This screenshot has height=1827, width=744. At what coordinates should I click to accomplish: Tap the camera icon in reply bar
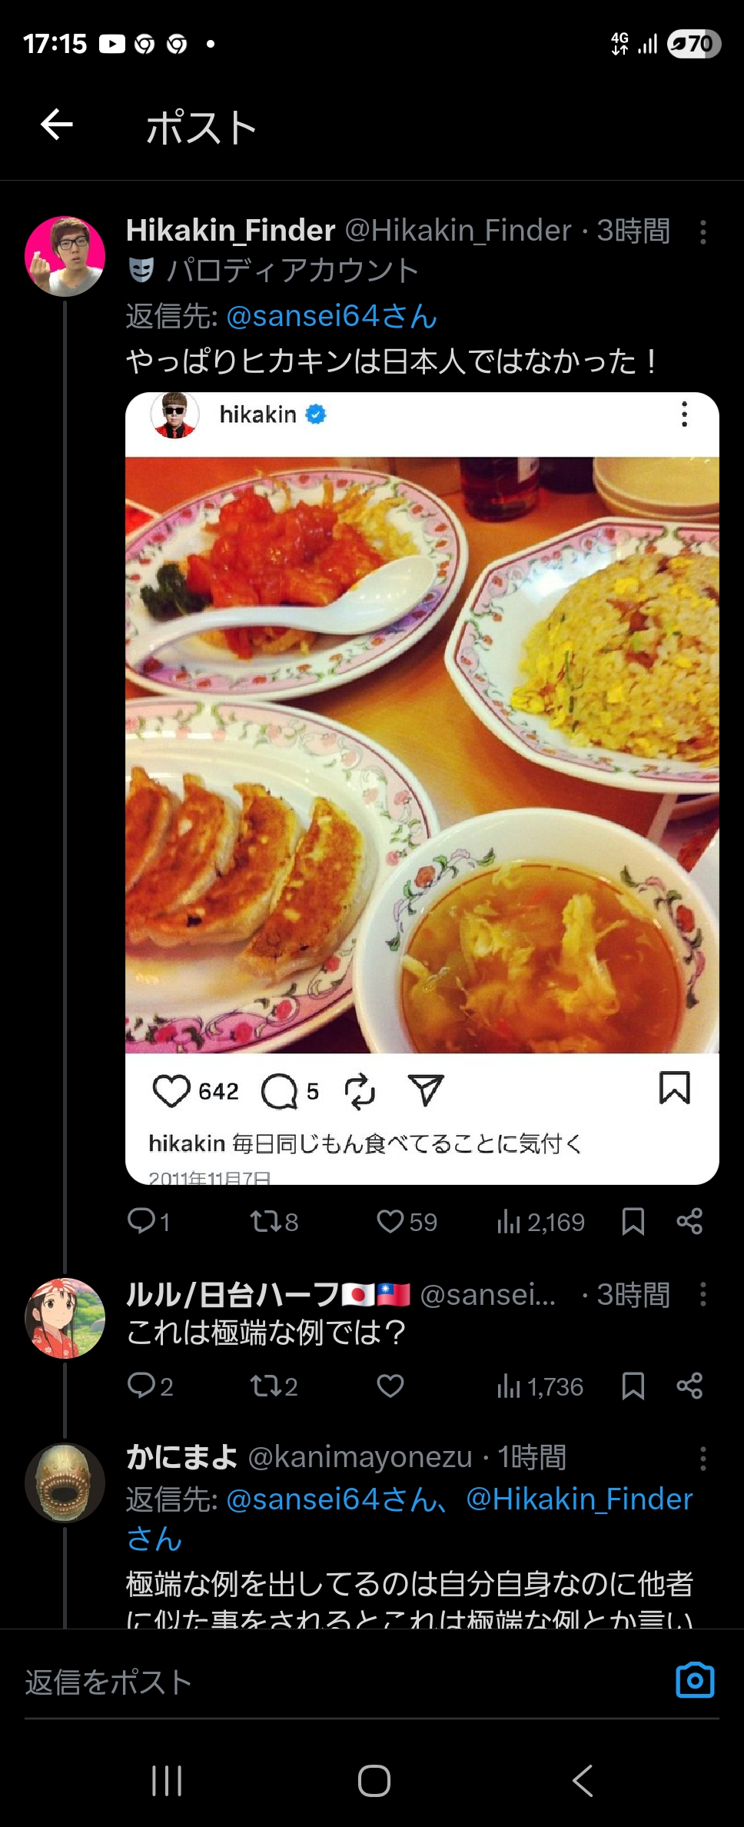point(695,1680)
